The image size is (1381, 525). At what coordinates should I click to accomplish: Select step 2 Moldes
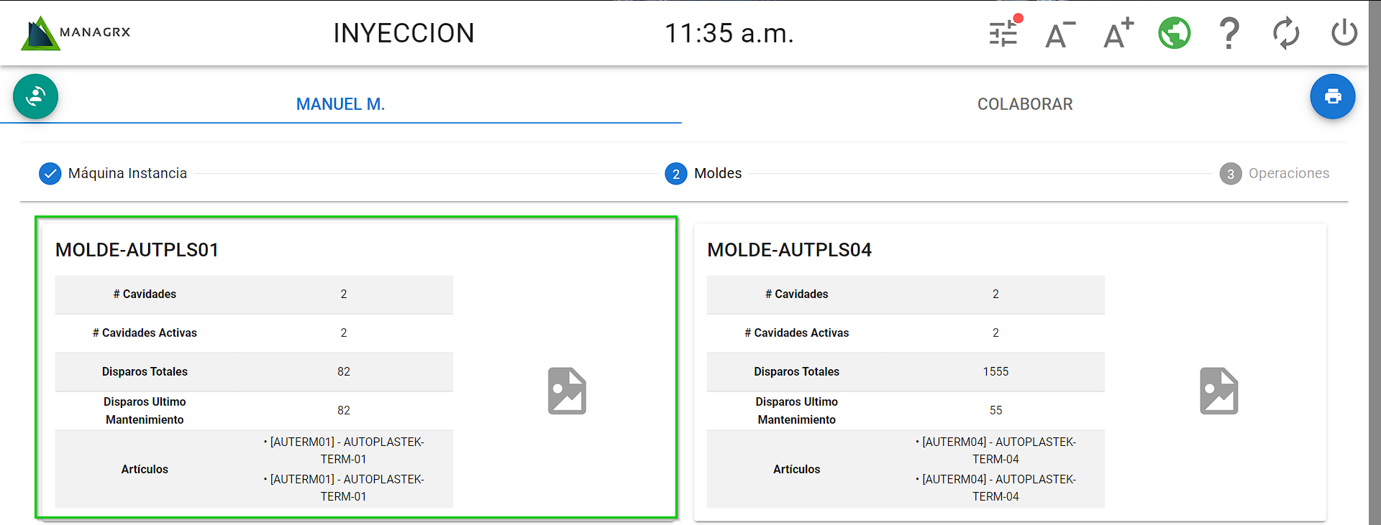click(x=703, y=174)
